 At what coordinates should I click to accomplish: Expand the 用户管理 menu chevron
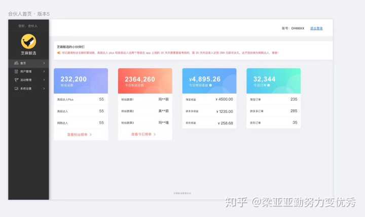(x=44, y=71)
